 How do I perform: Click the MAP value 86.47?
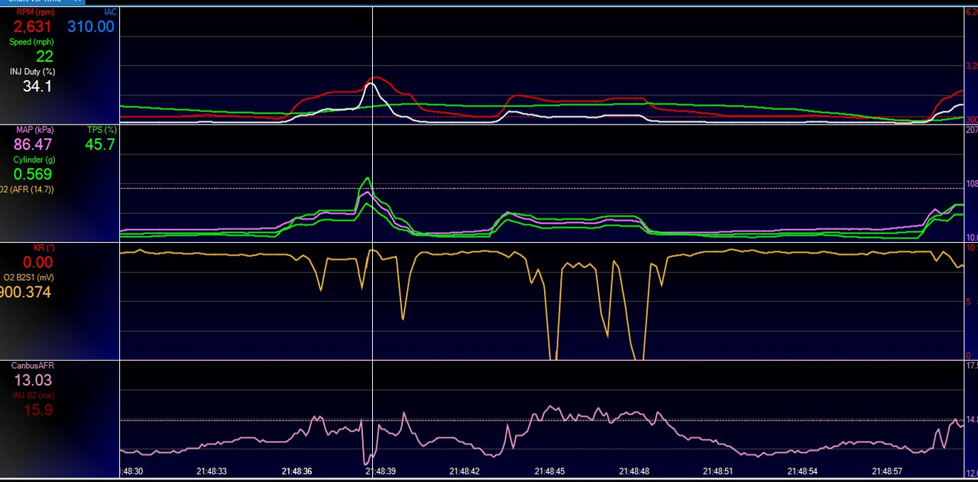tap(33, 144)
